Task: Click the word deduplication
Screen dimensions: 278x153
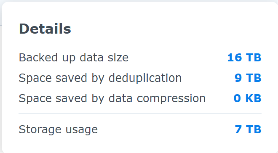Action: pyautogui.click(x=145, y=78)
